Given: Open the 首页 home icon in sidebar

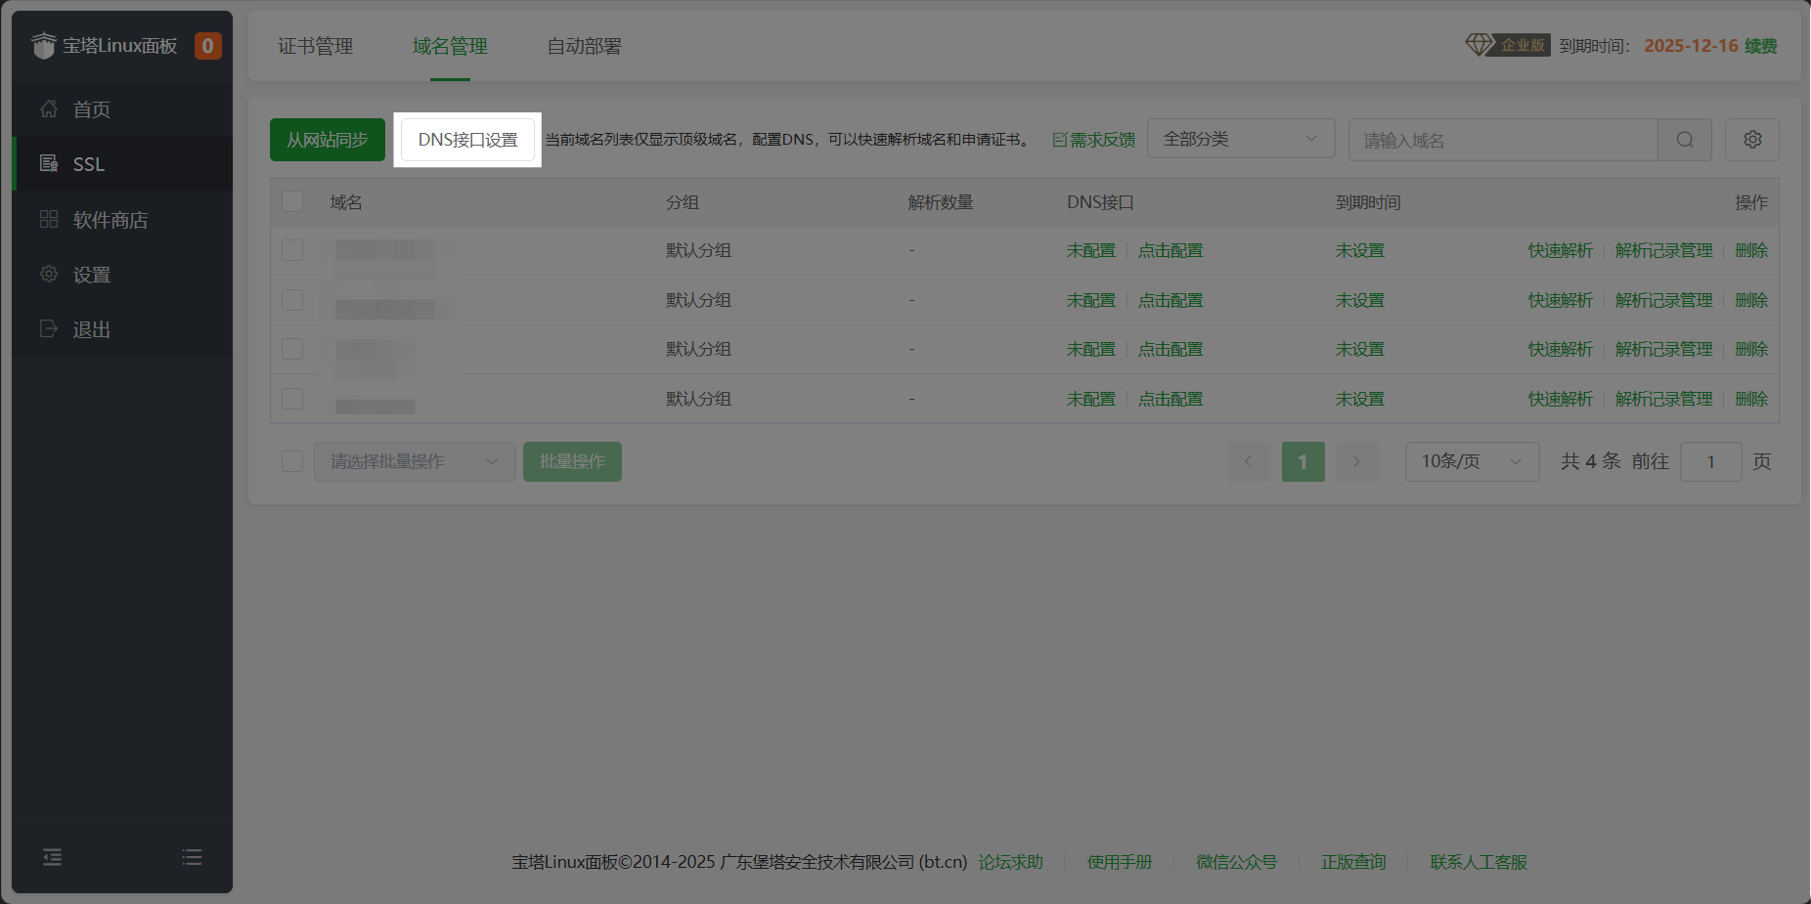Looking at the screenshot, I should [49, 109].
